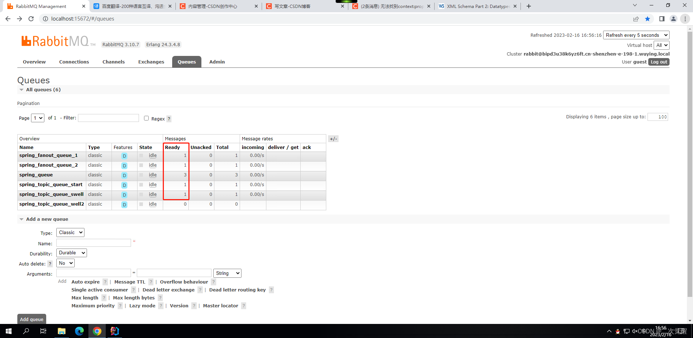Open the Auto delete help question mark
This screenshot has width=693, height=338.
click(50, 264)
